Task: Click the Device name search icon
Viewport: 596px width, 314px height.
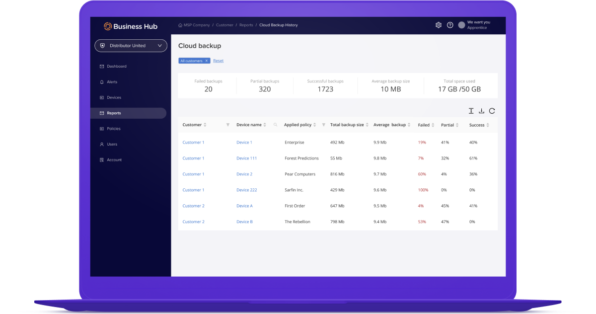Action: pyautogui.click(x=276, y=125)
